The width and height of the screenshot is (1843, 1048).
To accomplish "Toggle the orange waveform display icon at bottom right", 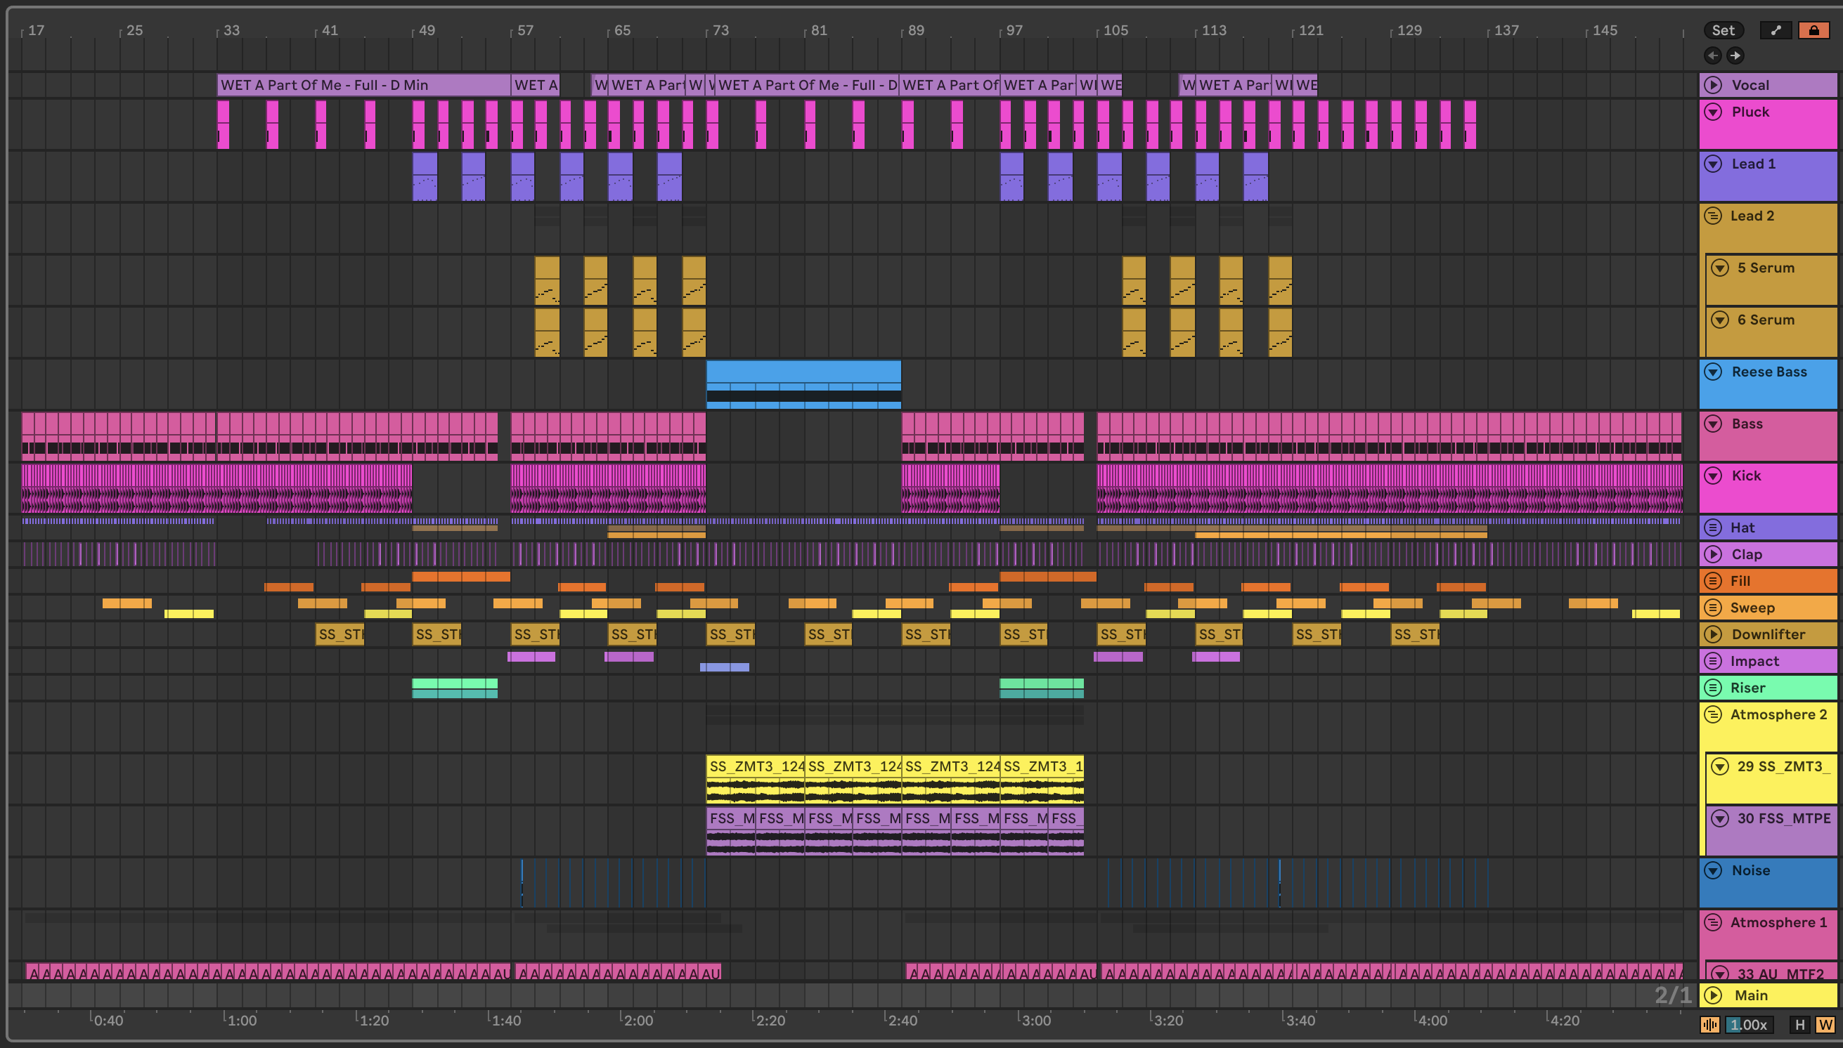I will coord(1709,1024).
